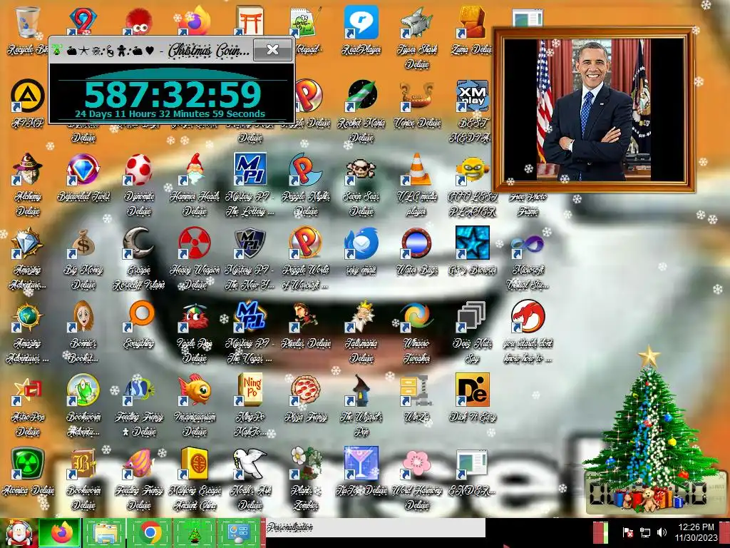The height and width of the screenshot is (548, 730).
Task: Open TipTop Deluxe cocktail icon
Action: pos(361,463)
